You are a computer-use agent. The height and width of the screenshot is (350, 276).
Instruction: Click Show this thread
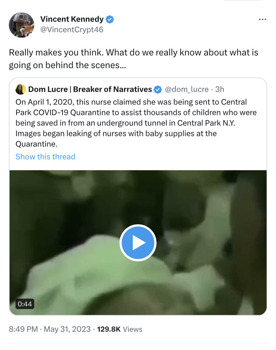click(x=45, y=157)
